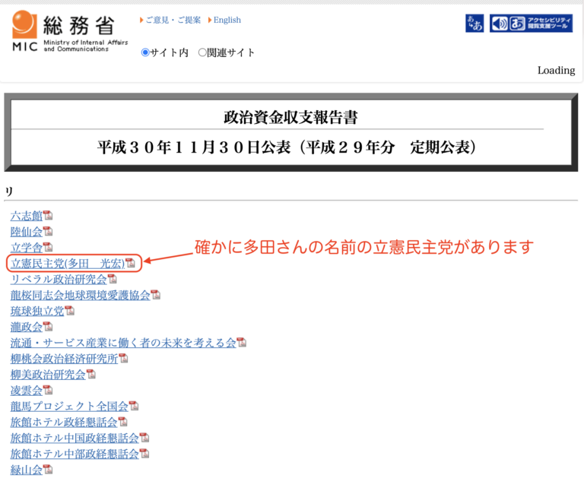This screenshot has height=478, width=584.
Task: Select the サイト内 radio button
Action: tap(146, 52)
